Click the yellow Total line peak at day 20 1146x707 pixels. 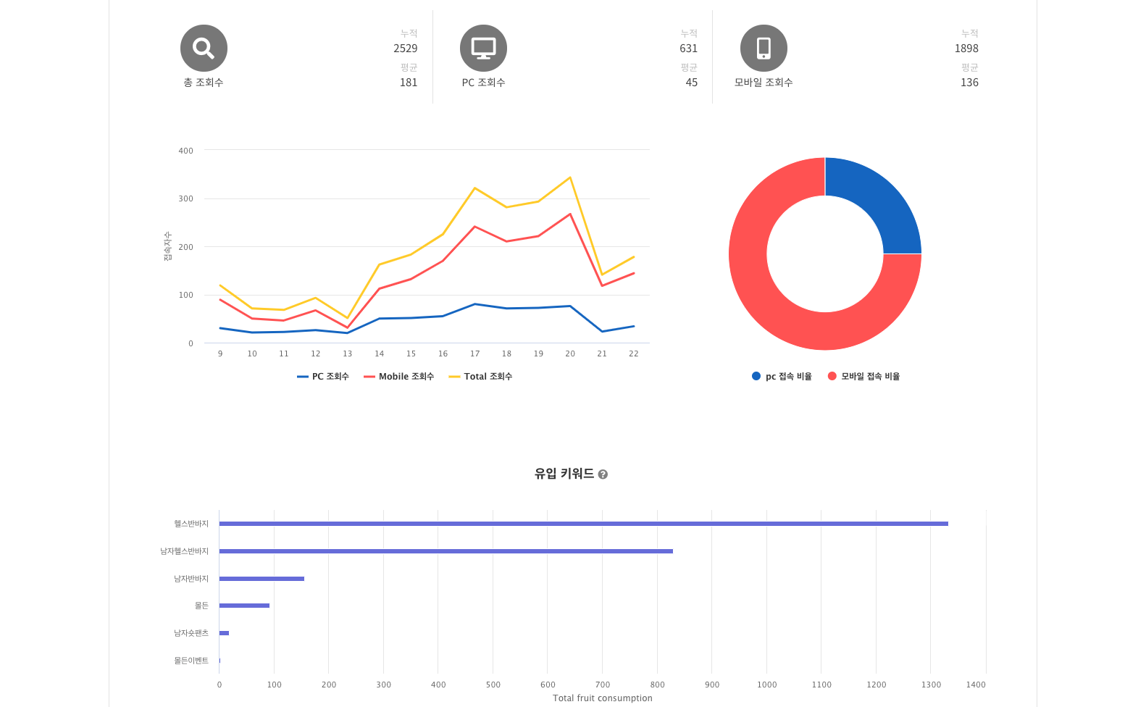pyautogui.click(x=570, y=177)
